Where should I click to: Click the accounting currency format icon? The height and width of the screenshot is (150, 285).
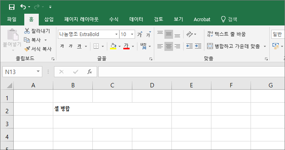[276, 46]
